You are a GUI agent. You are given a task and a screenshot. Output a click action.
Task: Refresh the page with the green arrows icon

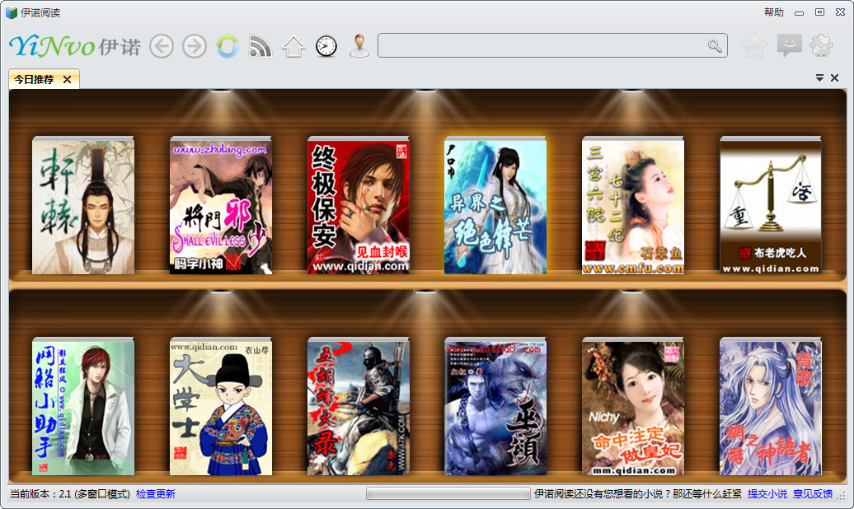point(228,46)
